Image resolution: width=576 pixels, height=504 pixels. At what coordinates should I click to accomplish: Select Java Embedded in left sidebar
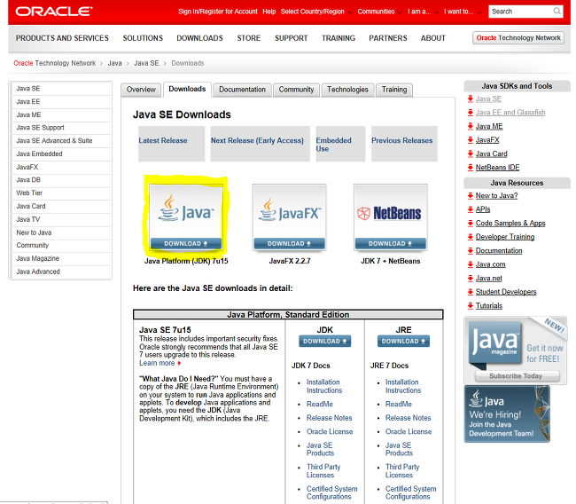click(x=61, y=154)
